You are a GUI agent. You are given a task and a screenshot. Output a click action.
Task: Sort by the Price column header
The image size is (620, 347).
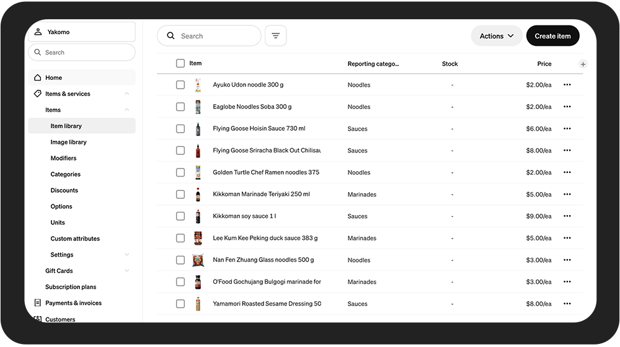[544, 64]
